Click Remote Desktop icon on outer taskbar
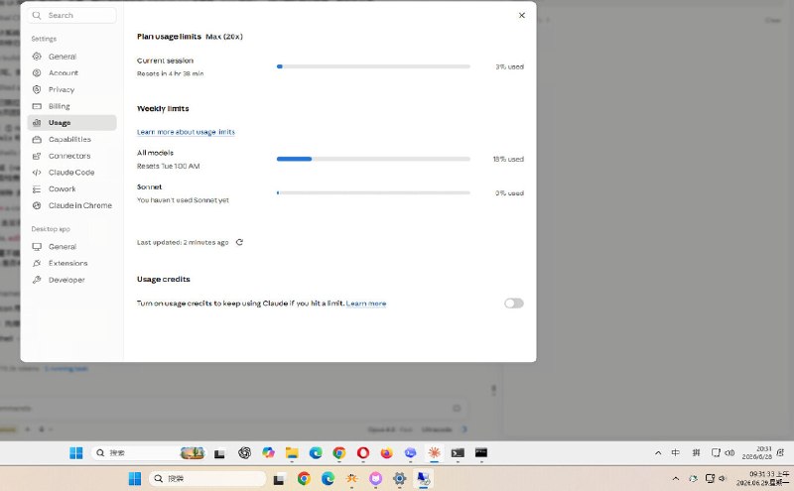794x491 pixels. [423, 478]
